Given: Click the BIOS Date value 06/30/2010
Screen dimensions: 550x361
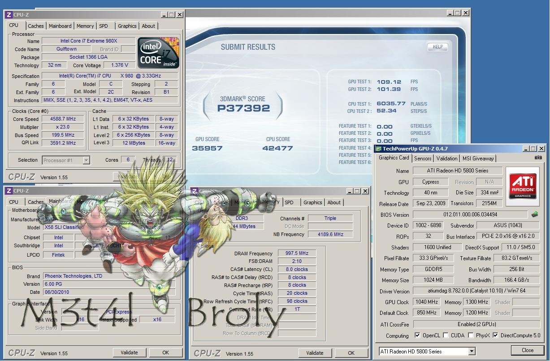Looking at the screenshot, I should click(x=109, y=292).
